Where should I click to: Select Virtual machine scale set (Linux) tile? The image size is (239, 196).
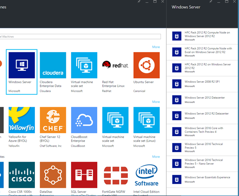[x=146, y=120]
